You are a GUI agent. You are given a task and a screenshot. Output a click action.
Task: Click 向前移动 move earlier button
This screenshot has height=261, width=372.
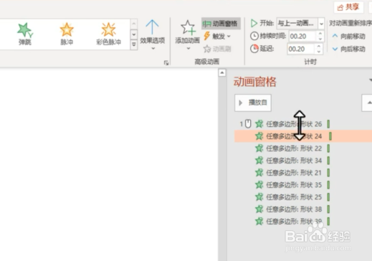click(x=348, y=37)
